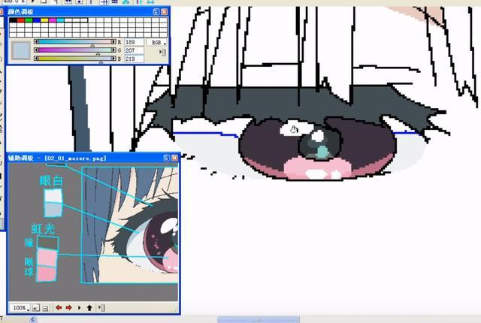Pick the cyan swatch in color palette
Screen dimensions: 481x323
60,20
